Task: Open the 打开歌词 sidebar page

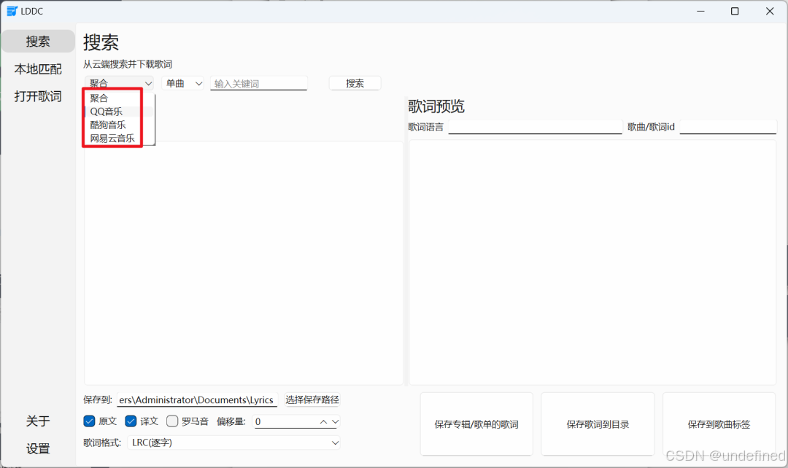Action: point(38,96)
